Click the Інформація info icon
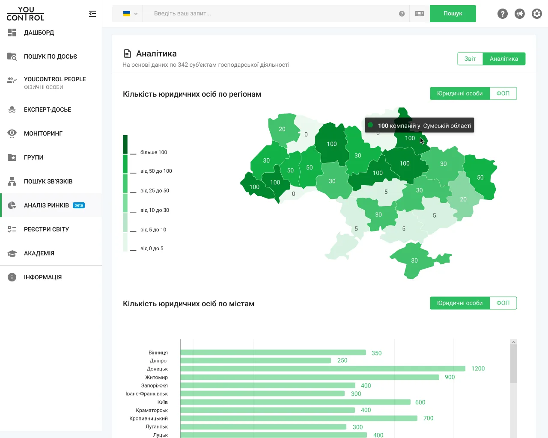 (x=12, y=277)
